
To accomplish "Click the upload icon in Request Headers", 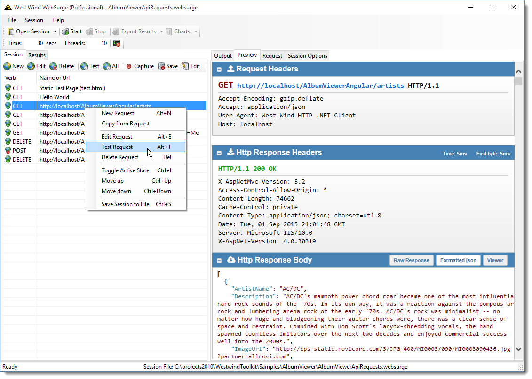I will pyautogui.click(x=230, y=69).
